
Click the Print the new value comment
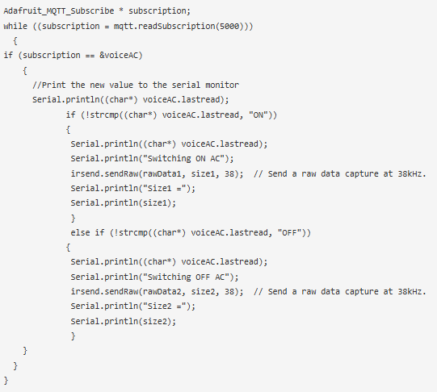pyautogui.click(x=136, y=85)
